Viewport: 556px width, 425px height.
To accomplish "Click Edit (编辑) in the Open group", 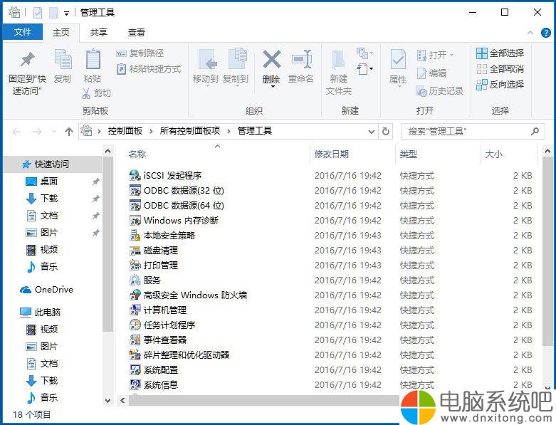I will (431, 73).
